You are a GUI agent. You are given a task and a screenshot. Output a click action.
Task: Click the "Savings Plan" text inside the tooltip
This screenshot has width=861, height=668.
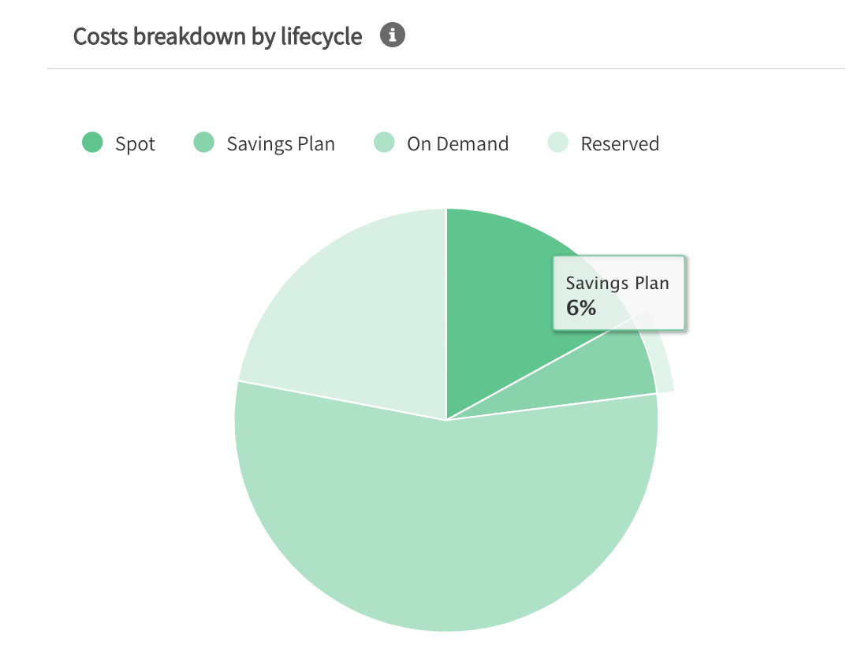pos(617,284)
